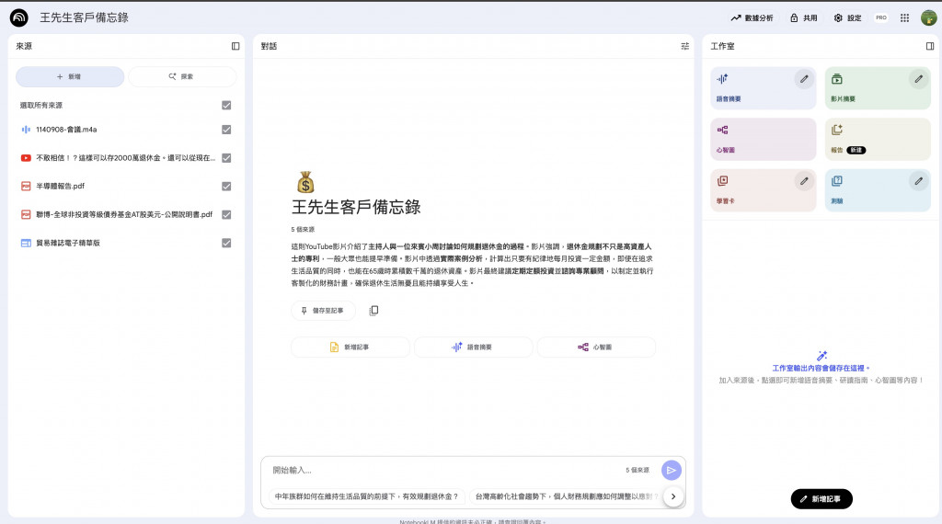Click the 共用 share button
The height and width of the screenshot is (524, 942).
tap(804, 18)
